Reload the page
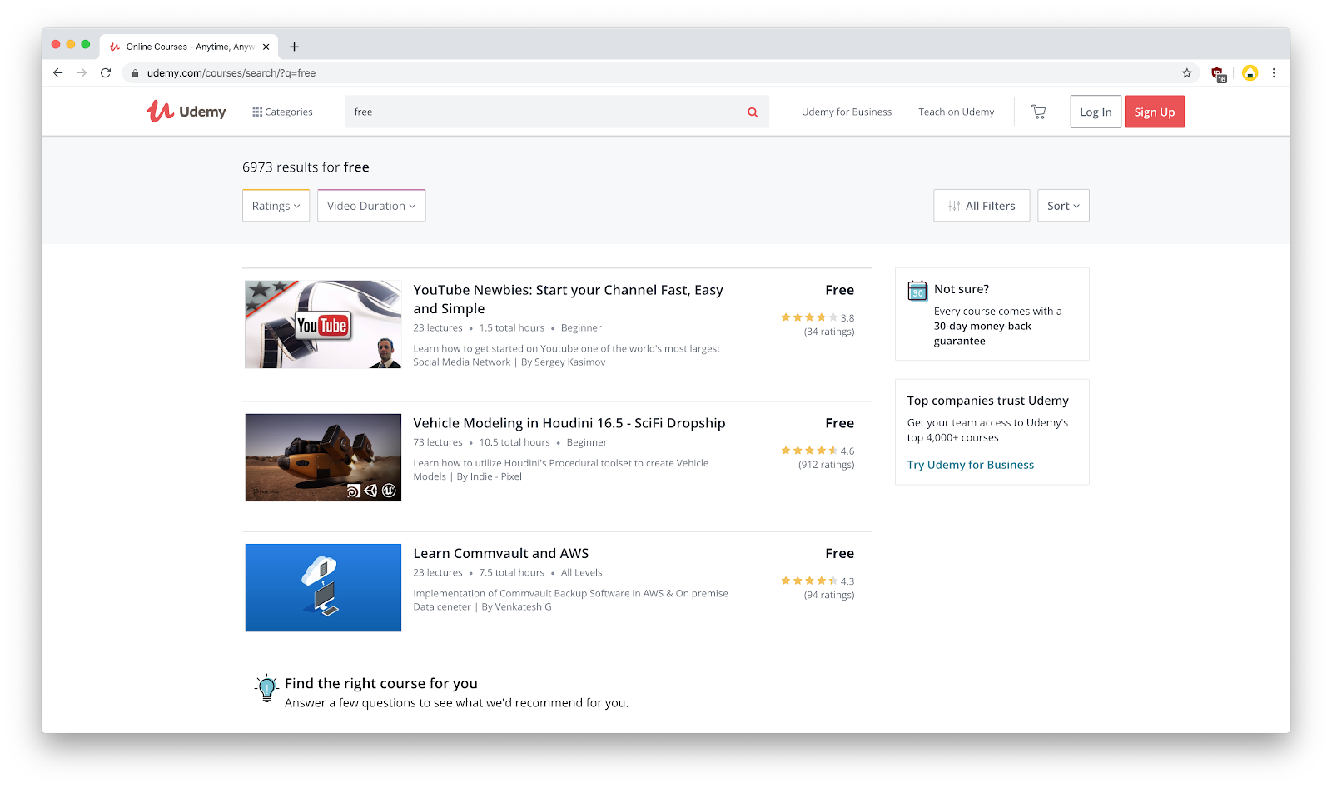The width and height of the screenshot is (1332, 788). coord(106,73)
